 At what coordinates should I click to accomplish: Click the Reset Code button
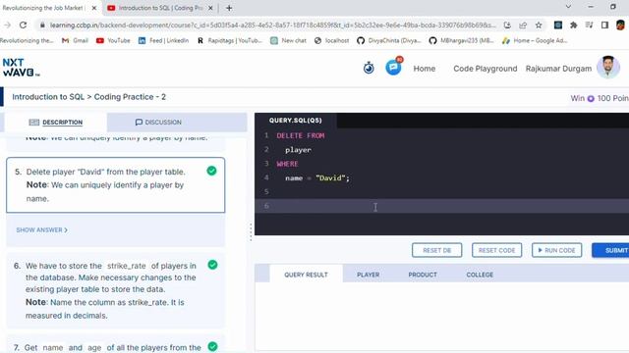(496, 250)
